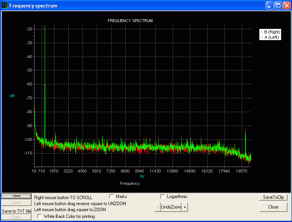This screenshot has width=292, height=222.
Task: Click the 19570 frequency tick label
Action: [241, 171]
